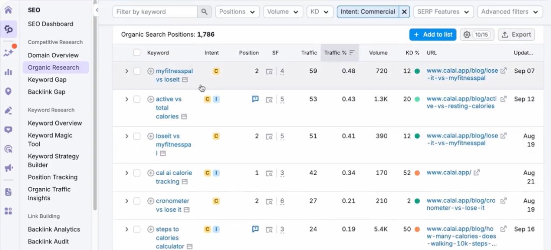Open the Positions filter dropdown
This screenshot has height=250, width=551.
click(237, 12)
